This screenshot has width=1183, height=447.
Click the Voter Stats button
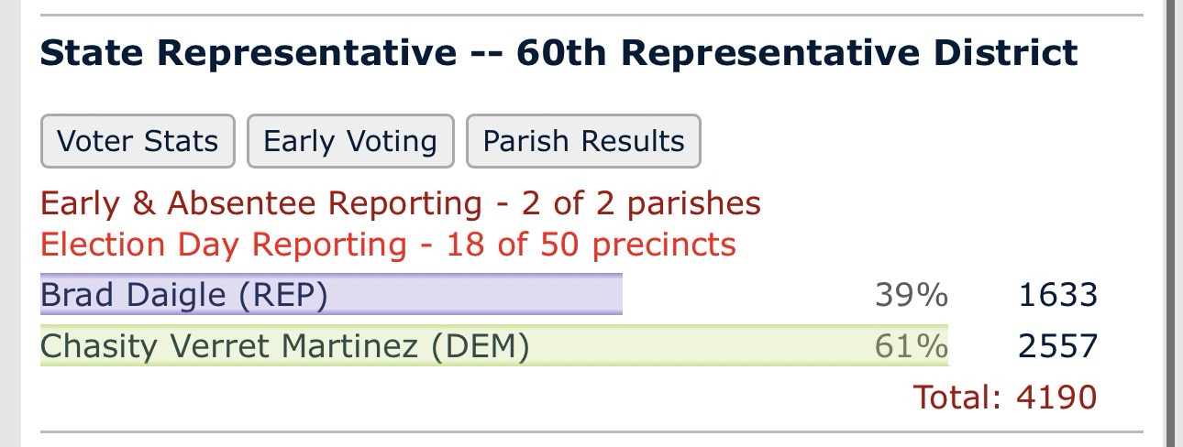click(138, 141)
